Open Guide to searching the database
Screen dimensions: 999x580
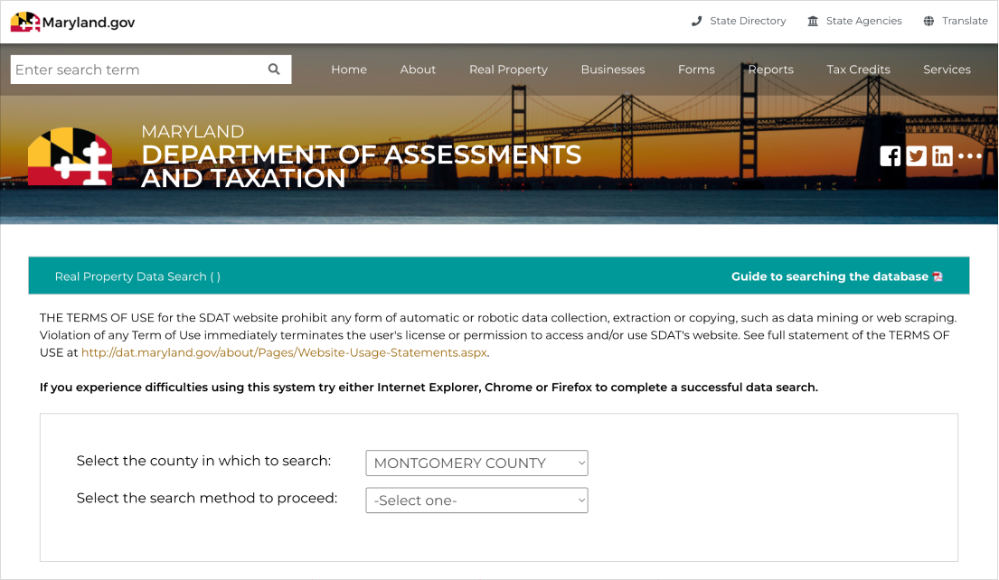[829, 276]
